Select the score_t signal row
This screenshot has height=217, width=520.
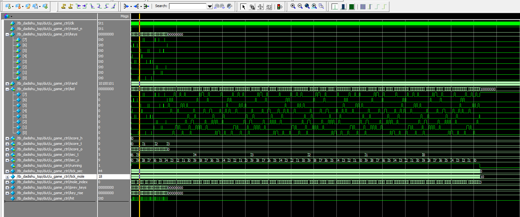tap(50, 144)
